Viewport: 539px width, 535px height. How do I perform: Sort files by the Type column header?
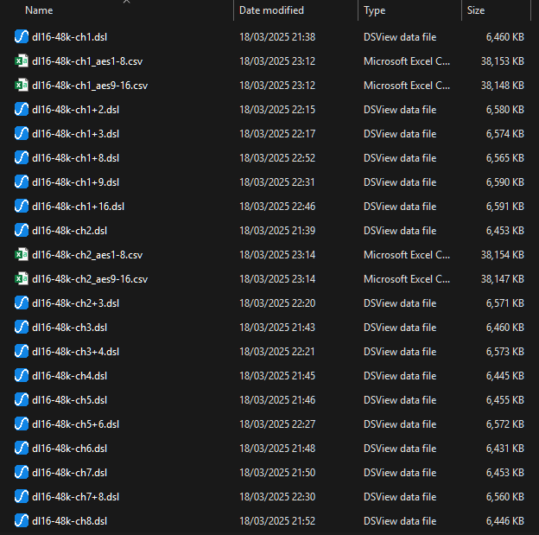(x=374, y=10)
